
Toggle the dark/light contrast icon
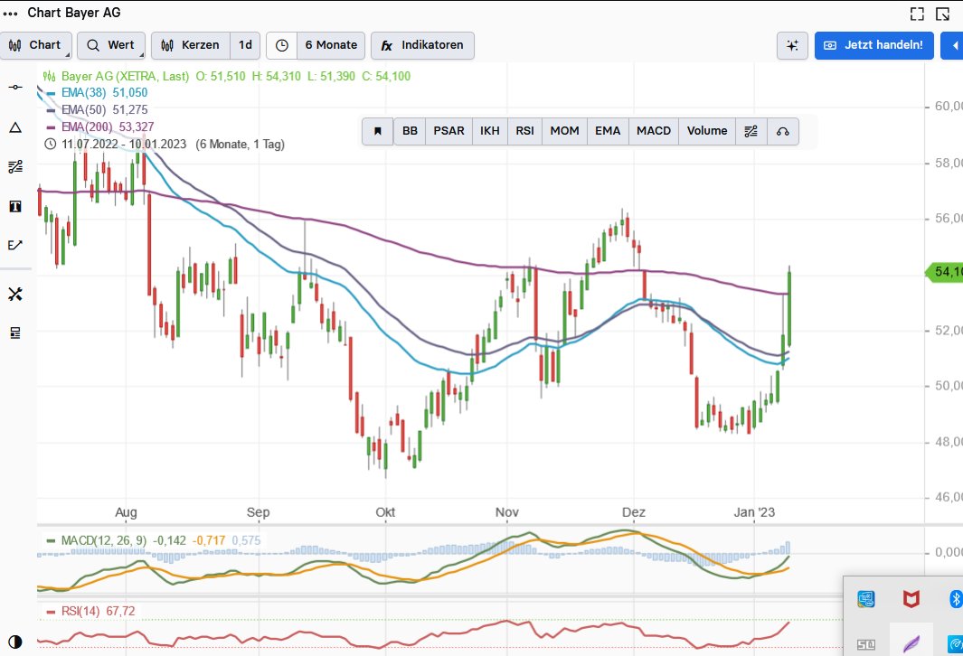(15, 642)
